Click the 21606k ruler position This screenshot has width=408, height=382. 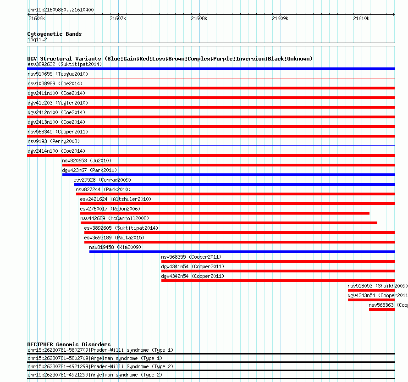pyautogui.click(x=37, y=18)
